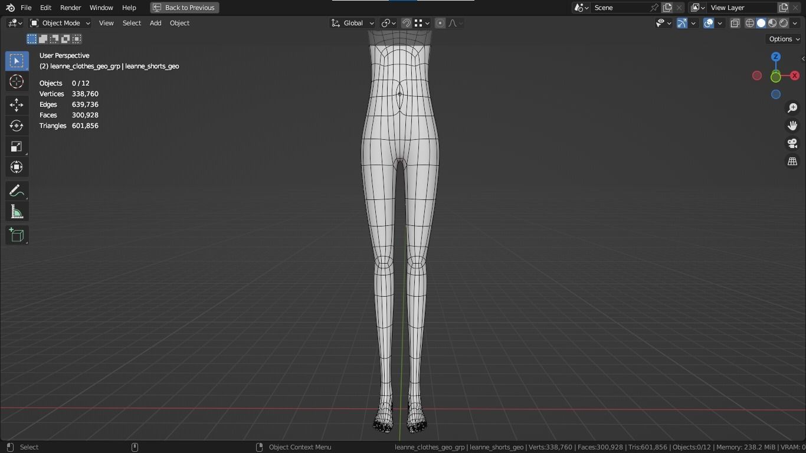
Task: Open the Object menu
Action: tap(179, 23)
